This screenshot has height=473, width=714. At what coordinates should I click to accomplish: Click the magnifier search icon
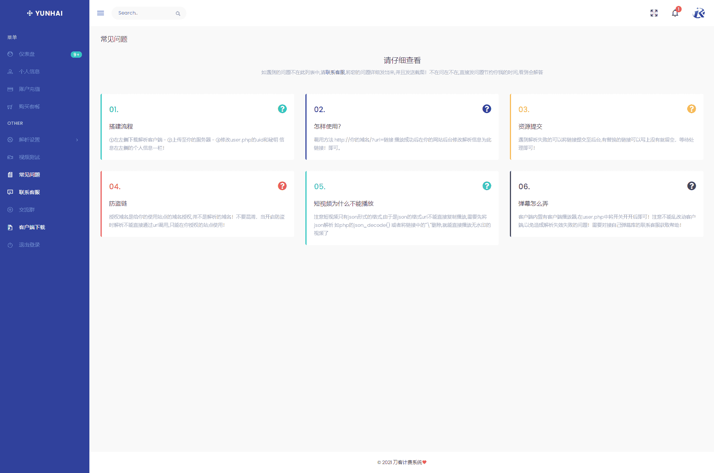(178, 13)
